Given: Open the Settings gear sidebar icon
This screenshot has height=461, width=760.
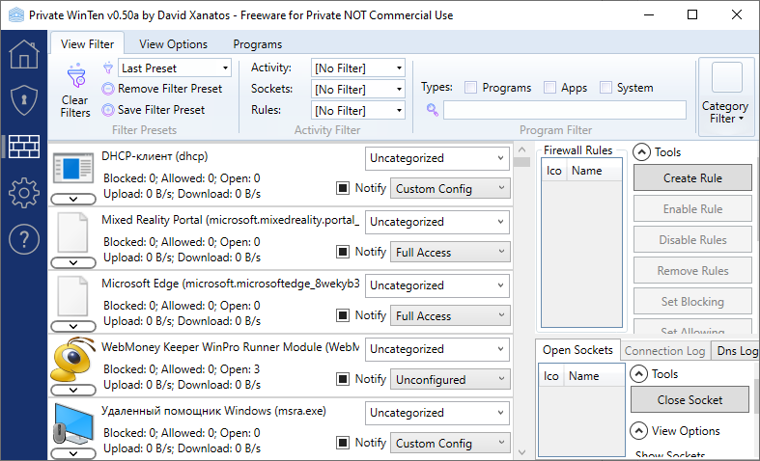Looking at the screenshot, I should (x=23, y=192).
